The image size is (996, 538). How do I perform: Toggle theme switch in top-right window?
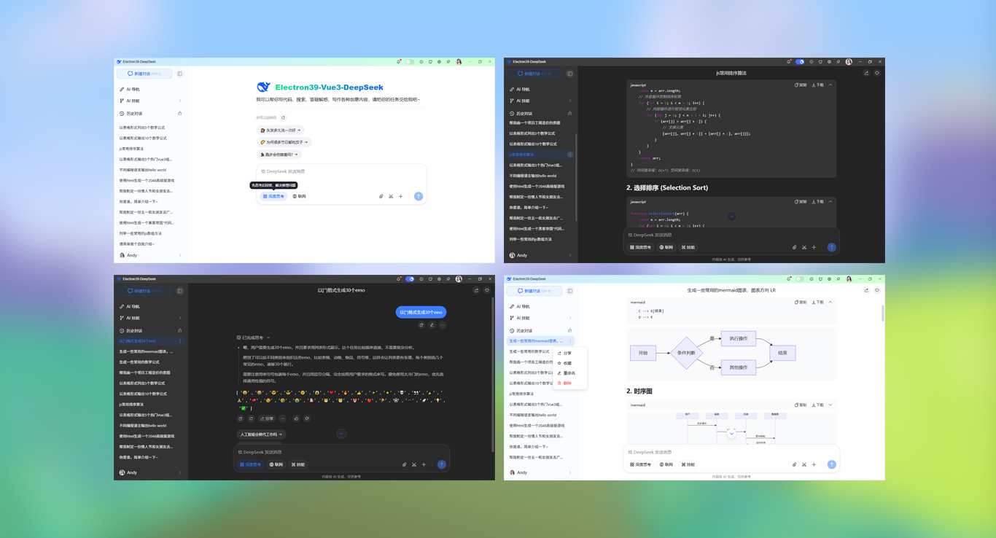coord(800,62)
